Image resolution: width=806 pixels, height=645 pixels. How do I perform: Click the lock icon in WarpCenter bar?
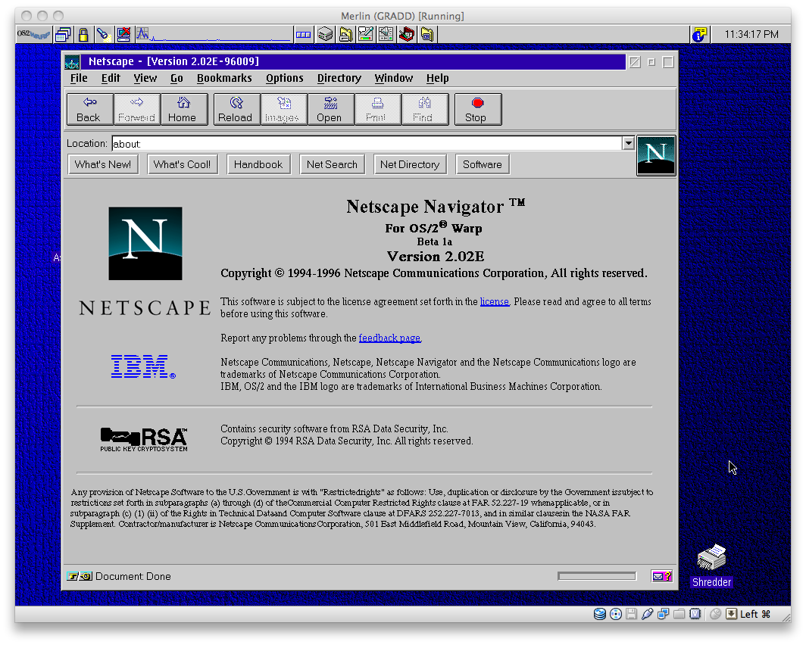click(x=83, y=34)
